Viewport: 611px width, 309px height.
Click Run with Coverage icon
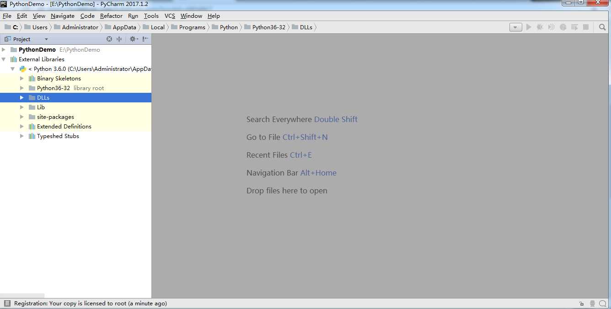552,27
